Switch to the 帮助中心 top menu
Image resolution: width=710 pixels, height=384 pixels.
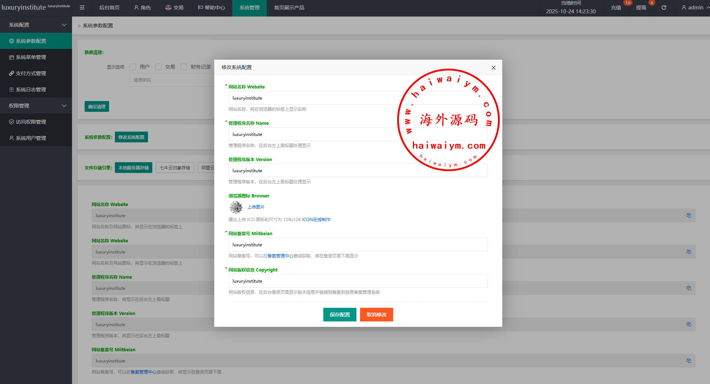coord(211,8)
